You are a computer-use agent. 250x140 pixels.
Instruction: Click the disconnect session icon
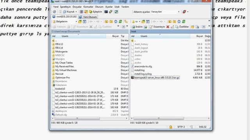(184, 12)
